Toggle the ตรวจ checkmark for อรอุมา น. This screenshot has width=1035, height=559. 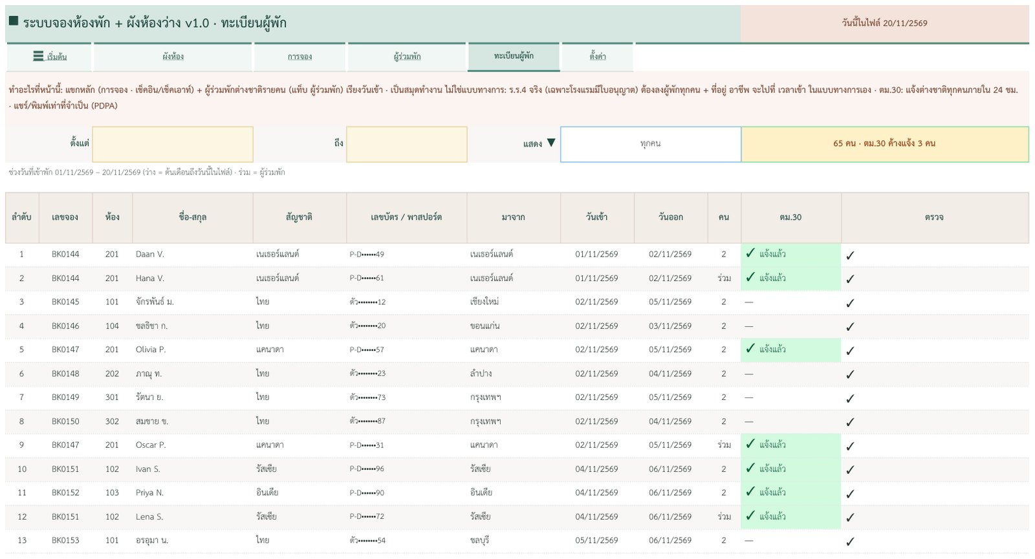coord(850,542)
